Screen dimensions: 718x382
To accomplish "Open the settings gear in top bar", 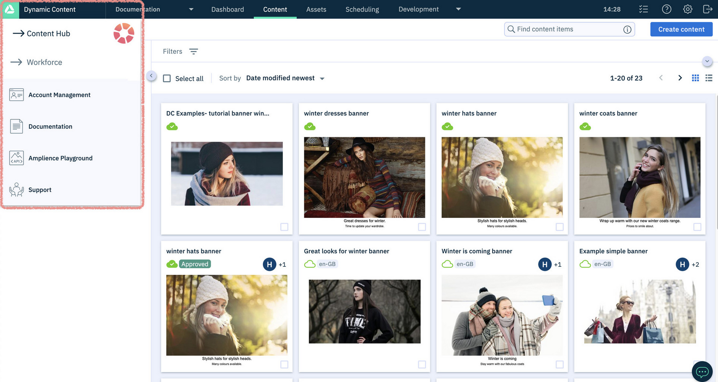I will tap(687, 9).
